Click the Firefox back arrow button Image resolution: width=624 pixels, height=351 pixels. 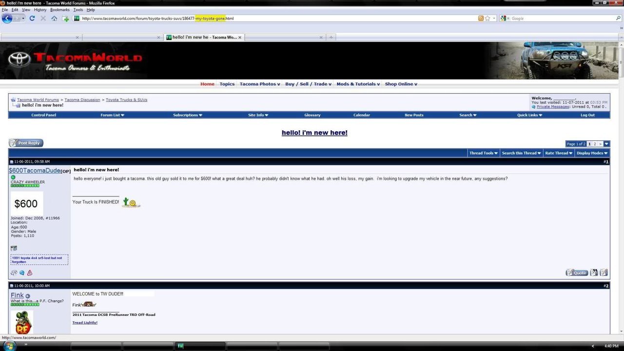coord(7,19)
